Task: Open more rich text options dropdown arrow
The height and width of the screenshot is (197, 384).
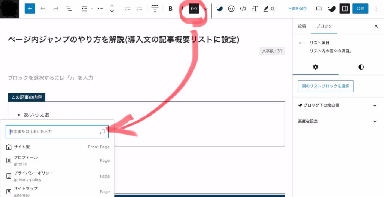Action: 205,9
